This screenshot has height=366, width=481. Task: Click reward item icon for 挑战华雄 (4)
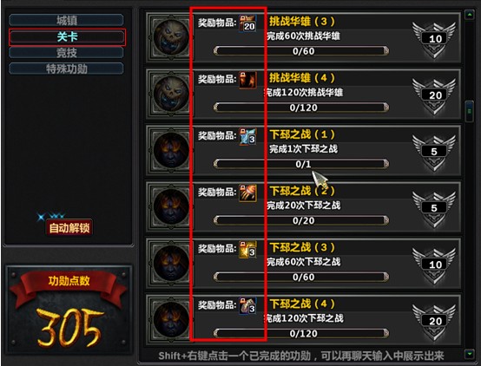click(x=247, y=80)
